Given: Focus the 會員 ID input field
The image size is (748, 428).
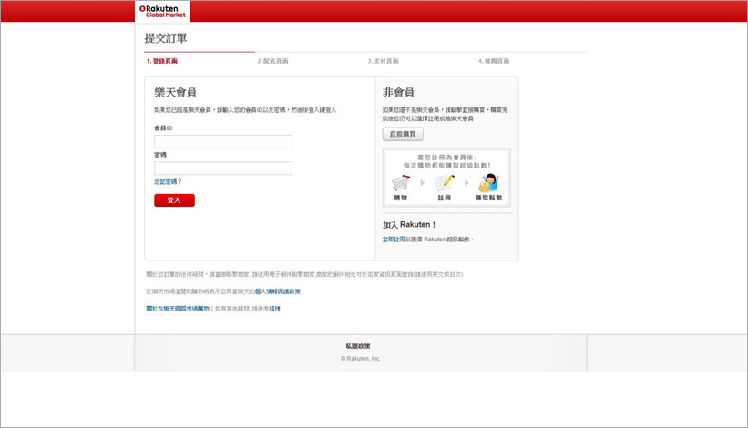Looking at the screenshot, I should click(223, 142).
